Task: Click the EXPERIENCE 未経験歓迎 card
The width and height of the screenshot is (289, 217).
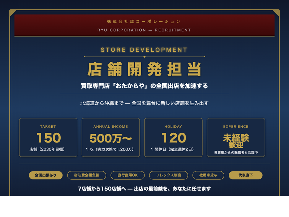Action: pos(236,137)
